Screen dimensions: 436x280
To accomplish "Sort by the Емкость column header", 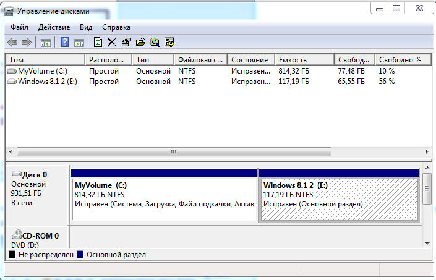I will click(x=303, y=60).
